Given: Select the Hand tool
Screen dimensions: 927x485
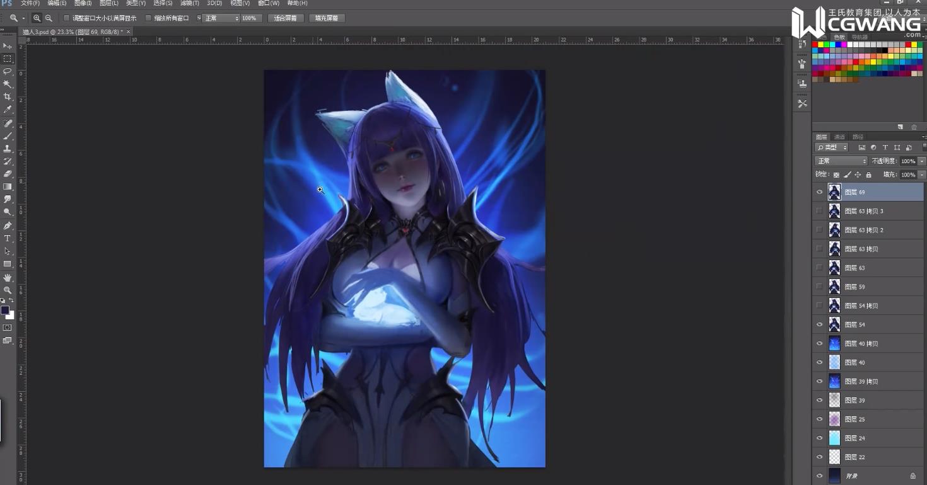Looking at the screenshot, I should tap(8, 277).
